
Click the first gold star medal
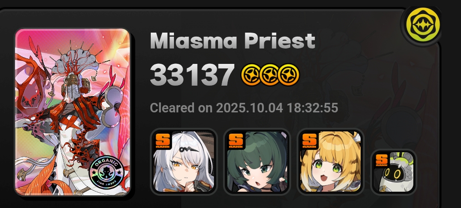click(251, 75)
